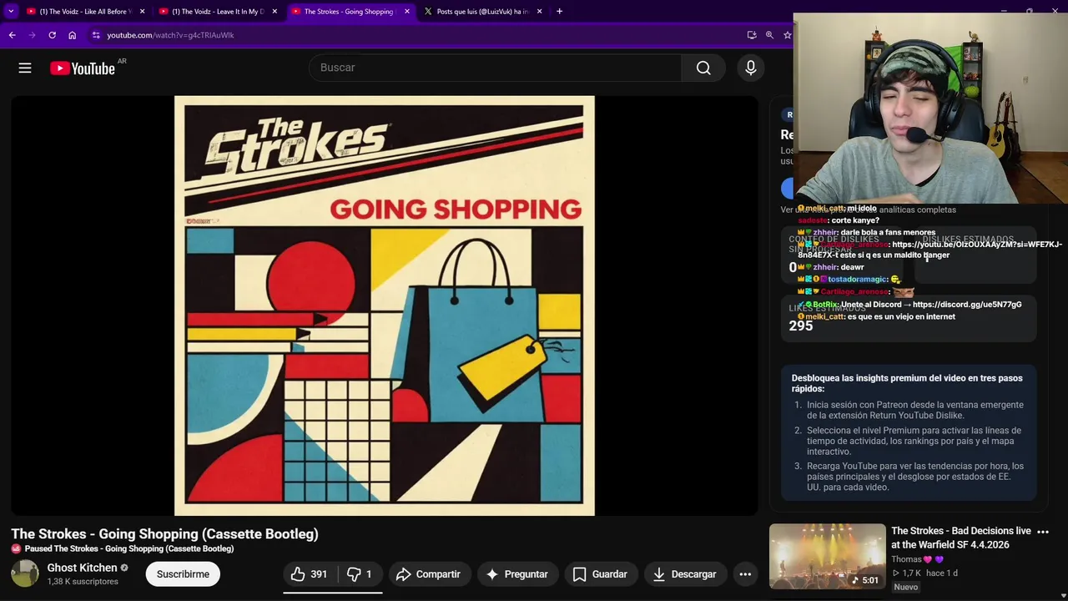Click the Descargar download button
The width and height of the screenshot is (1068, 601).
685,574
